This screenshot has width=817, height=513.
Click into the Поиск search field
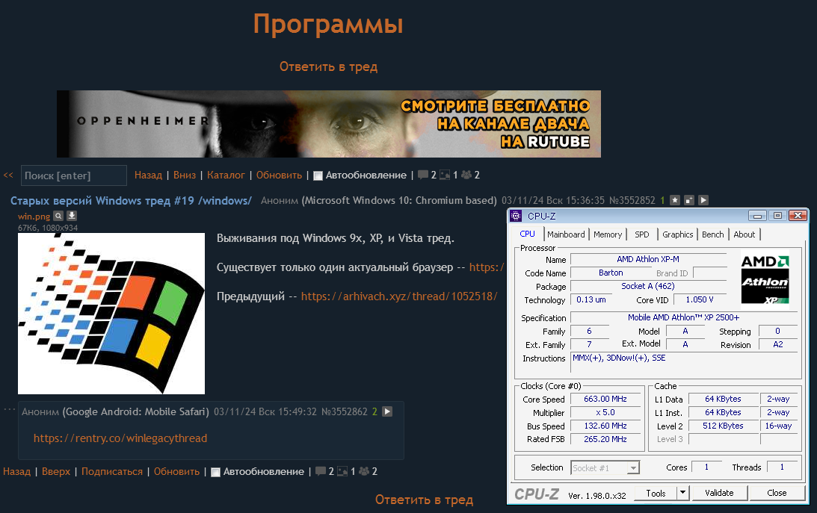tap(73, 175)
